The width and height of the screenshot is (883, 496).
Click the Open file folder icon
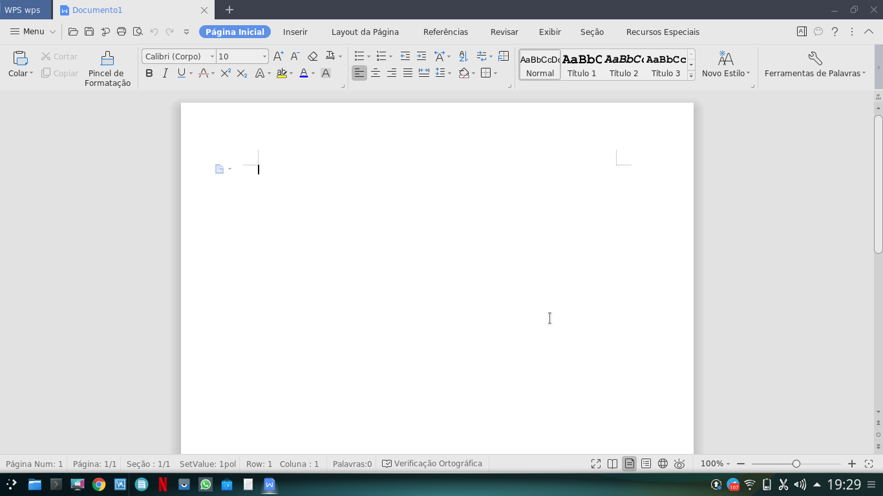[73, 32]
